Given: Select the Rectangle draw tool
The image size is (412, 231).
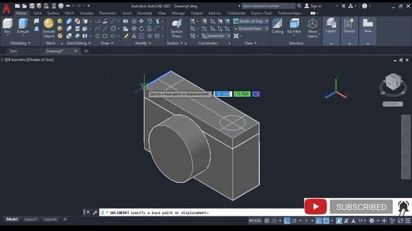Looking at the screenshot, I should [x=105, y=36].
